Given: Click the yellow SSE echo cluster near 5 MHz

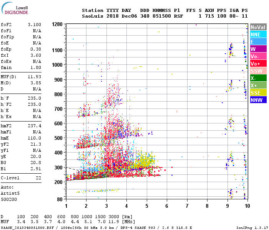Looking at the screenshot, I should pyautogui.click(x=146, y=161).
